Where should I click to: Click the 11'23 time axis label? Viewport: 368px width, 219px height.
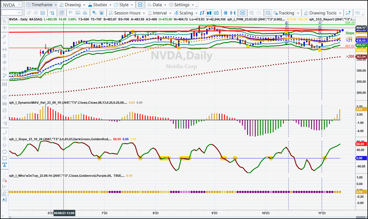322,213
